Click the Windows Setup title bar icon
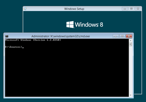The image size is (146, 102). point(25,8)
